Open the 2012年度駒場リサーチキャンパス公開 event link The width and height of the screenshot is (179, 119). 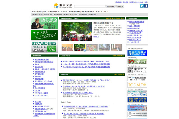(86, 80)
